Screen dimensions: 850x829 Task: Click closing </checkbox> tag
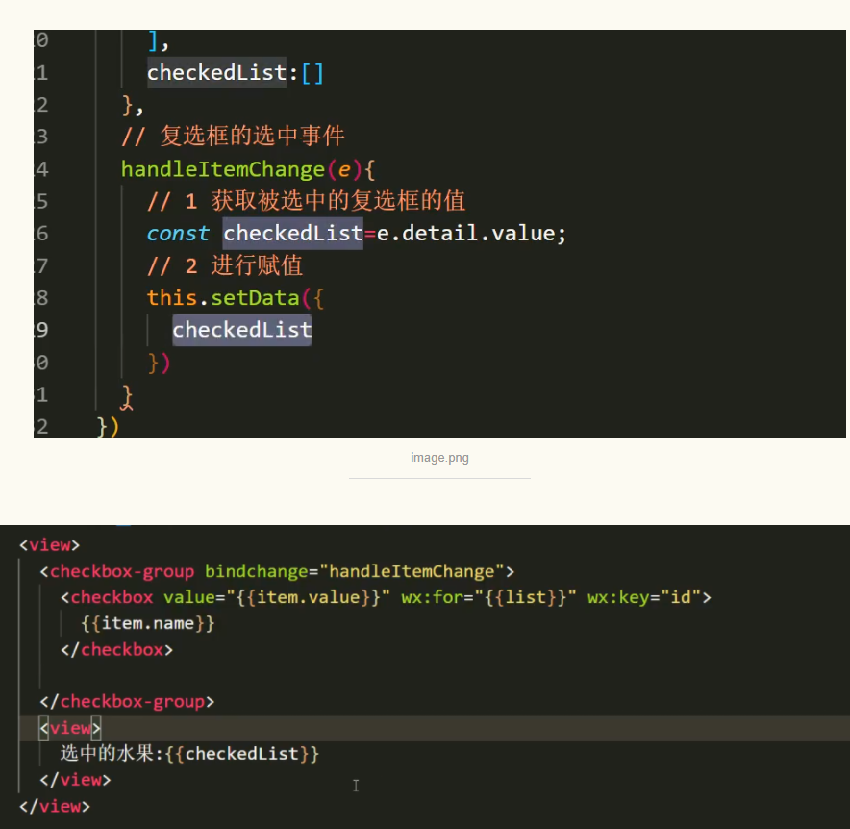tap(116, 649)
